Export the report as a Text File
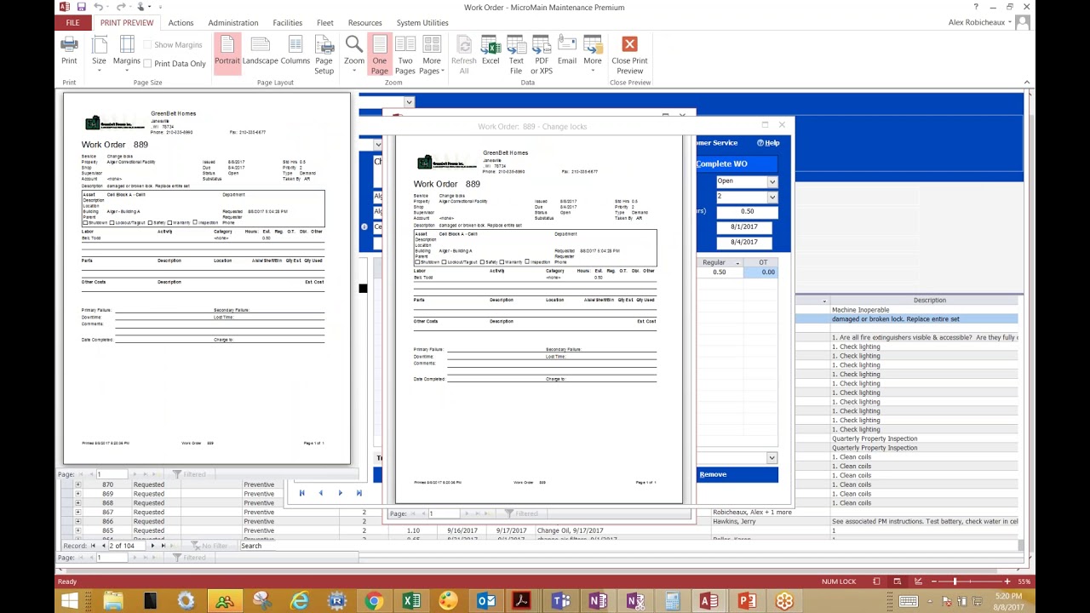 (x=516, y=55)
